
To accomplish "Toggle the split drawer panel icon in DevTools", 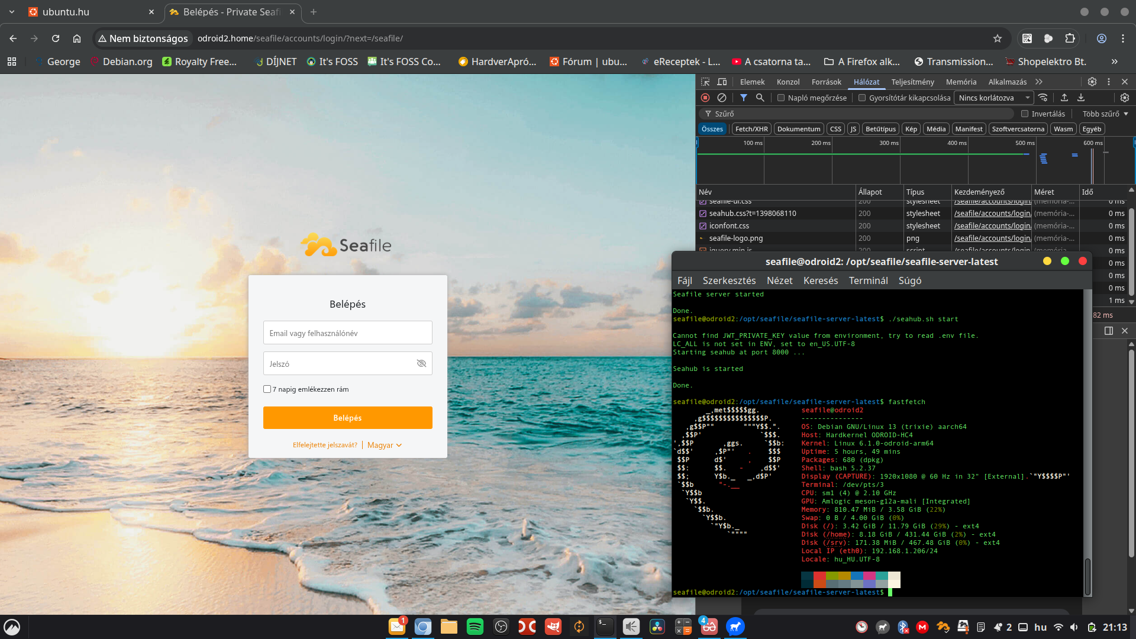I will coord(1109,331).
